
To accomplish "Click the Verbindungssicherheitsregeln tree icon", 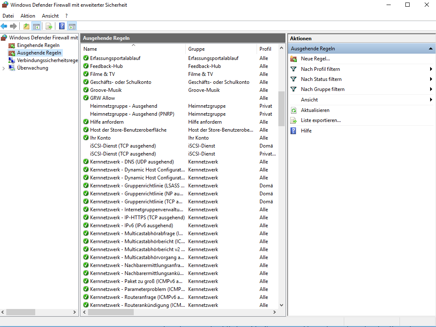I will tap(12, 60).
